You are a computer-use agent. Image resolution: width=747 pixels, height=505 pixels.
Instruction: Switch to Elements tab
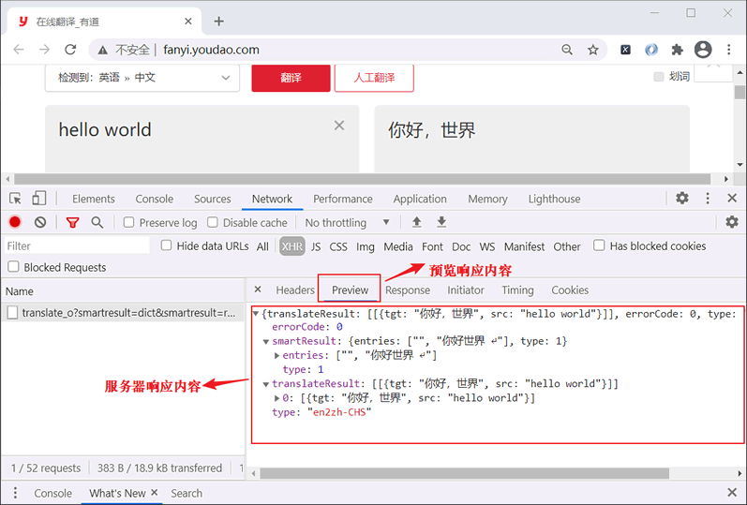pyautogui.click(x=94, y=199)
